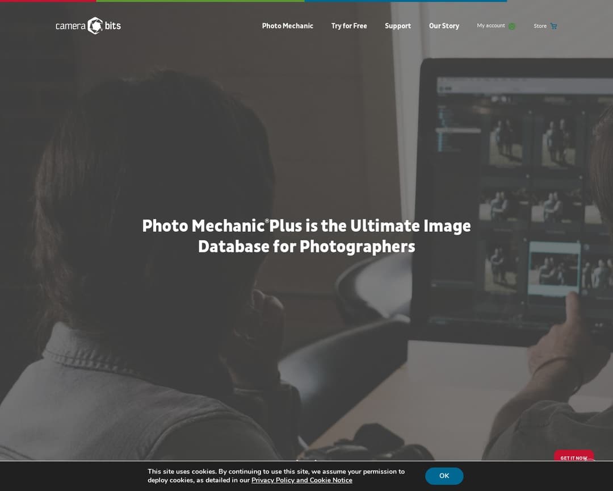613x491 pixels.
Task: Open the Privacy Policy and Cookie Notice
Action: (x=301, y=480)
